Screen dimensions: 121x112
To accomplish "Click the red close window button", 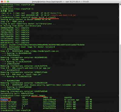I will pyautogui.click(x=2, y=2).
